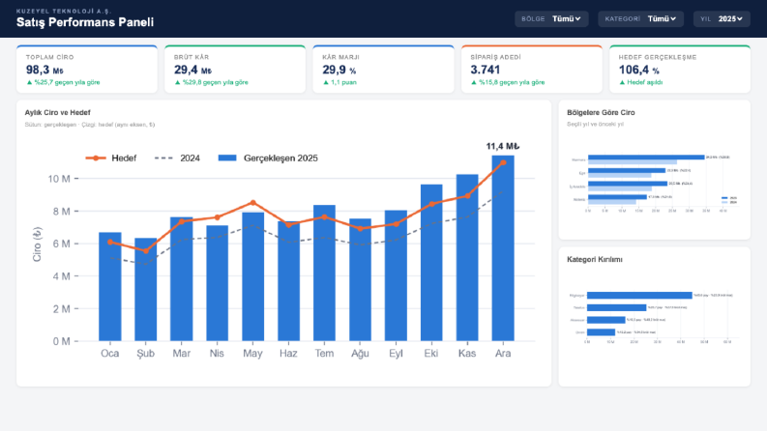
Task: Click the May bar in monthly chart
Action: [252, 276]
